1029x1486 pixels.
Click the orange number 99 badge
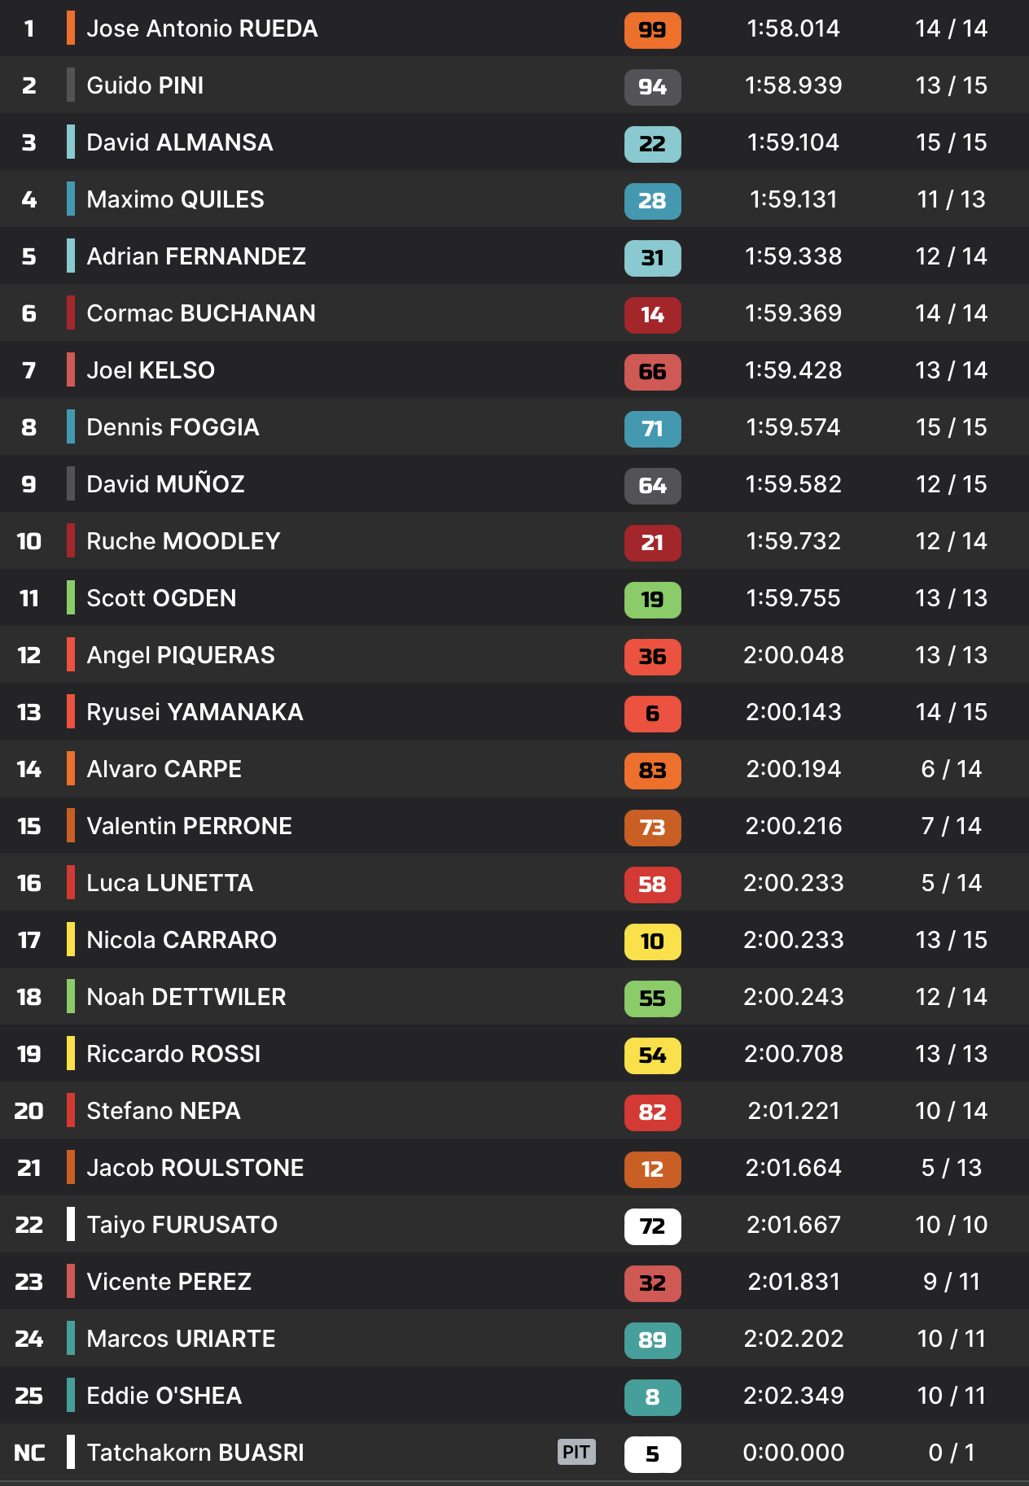(x=652, y=30)
